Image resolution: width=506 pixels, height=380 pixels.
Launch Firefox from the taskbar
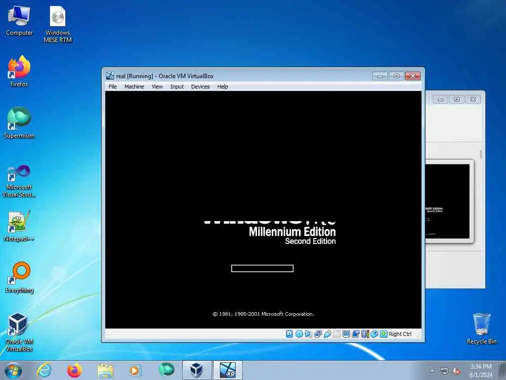click(x=75, y=370)
